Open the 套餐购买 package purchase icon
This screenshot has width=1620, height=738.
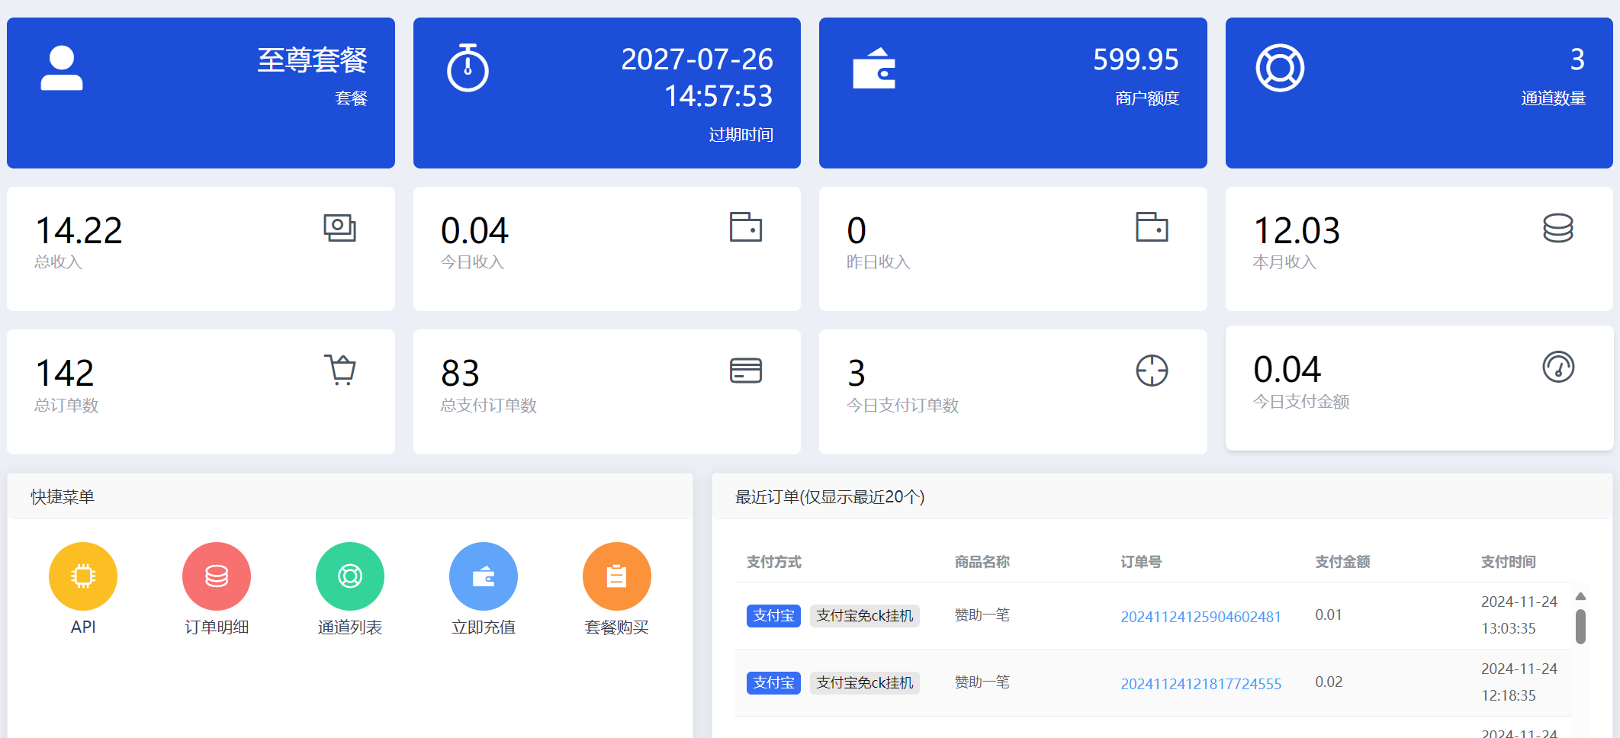coord(616,576)
